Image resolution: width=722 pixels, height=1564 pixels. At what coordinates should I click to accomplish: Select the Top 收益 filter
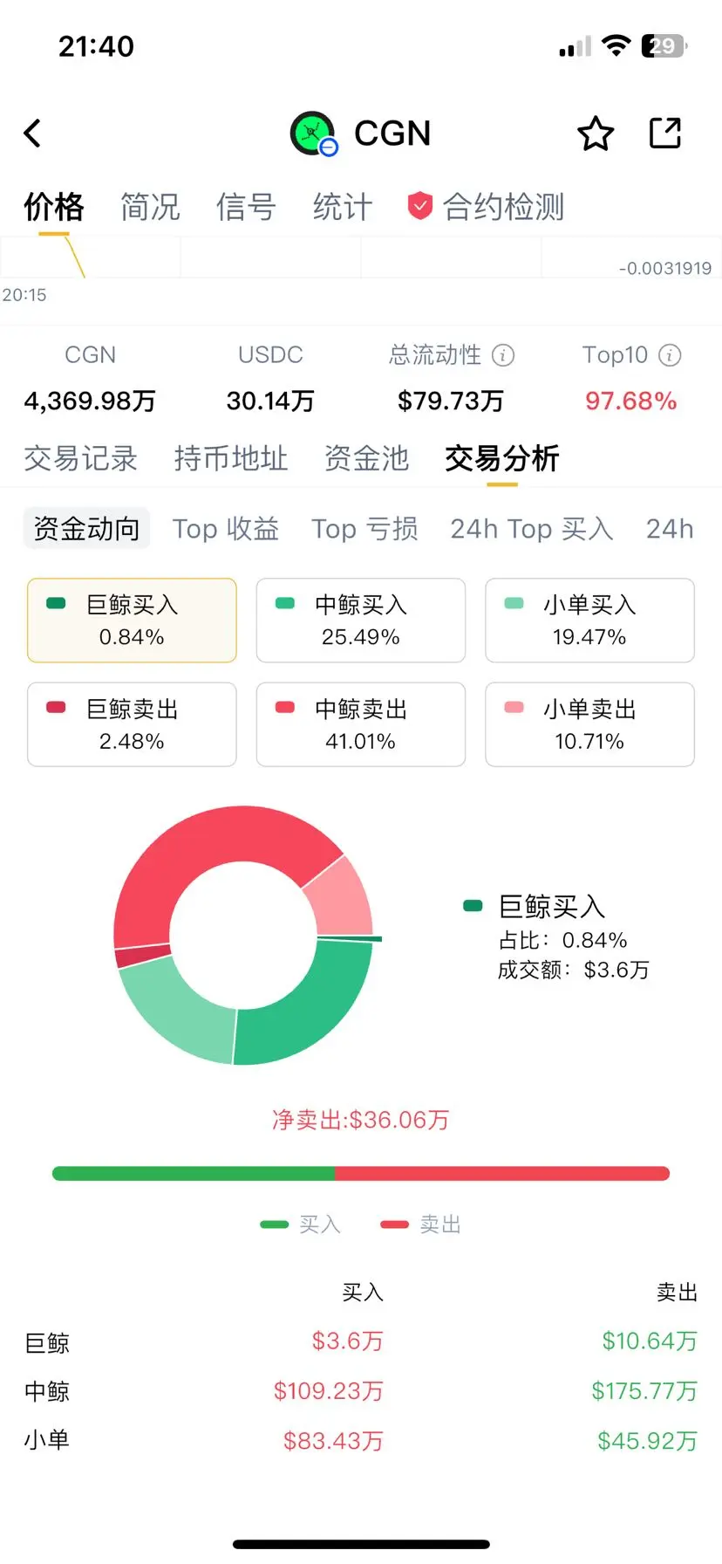tap(226, 529)
